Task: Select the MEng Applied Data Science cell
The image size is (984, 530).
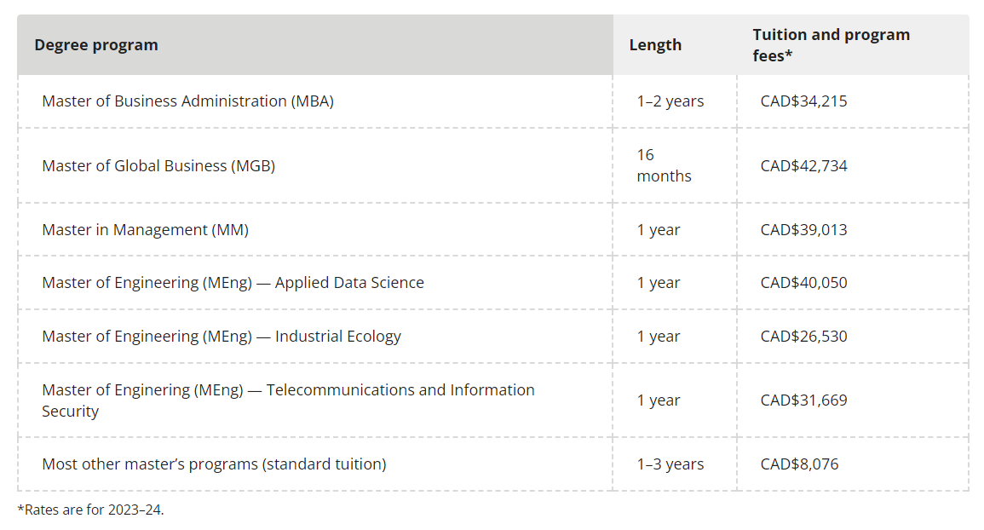Action: click(233, 283)
